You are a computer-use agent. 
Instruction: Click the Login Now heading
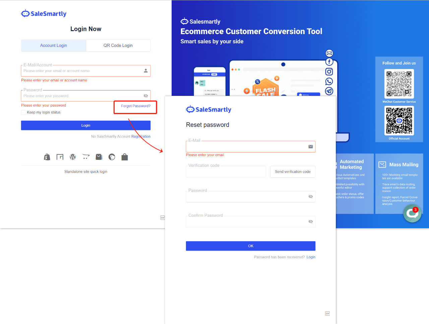[x=86, y=29]
